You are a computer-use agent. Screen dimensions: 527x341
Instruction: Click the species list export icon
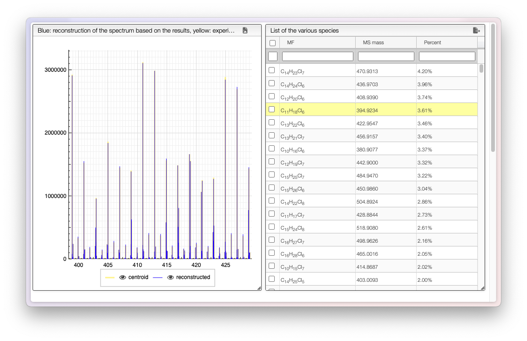click(x=476, y=30)
